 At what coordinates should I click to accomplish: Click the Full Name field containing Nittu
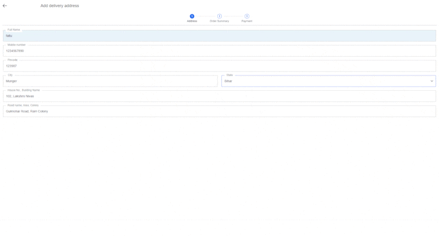pos(219,36)
